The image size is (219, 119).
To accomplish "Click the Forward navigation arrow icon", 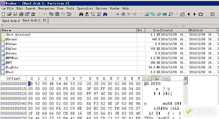I will [x=135, y=14].
